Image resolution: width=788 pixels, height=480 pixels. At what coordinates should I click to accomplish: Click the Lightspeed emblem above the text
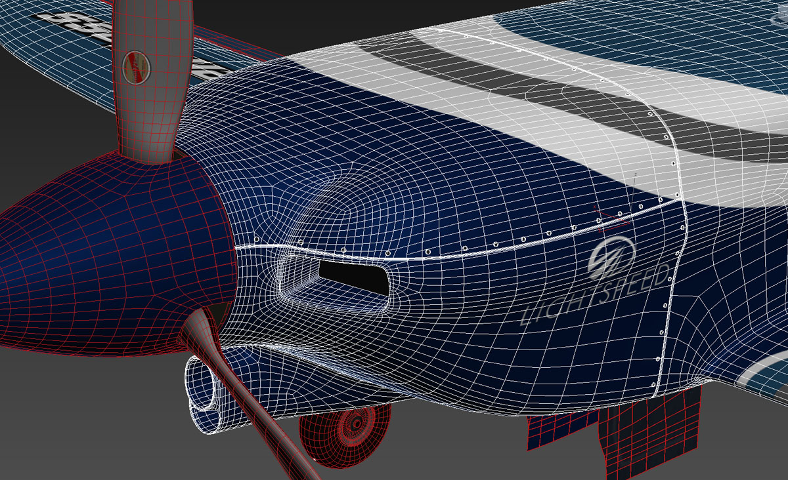(610, 256)
